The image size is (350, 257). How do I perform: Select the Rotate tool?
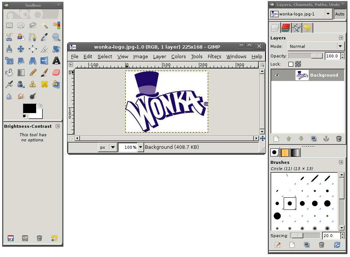pyautogui.click(x=56, y=49)
